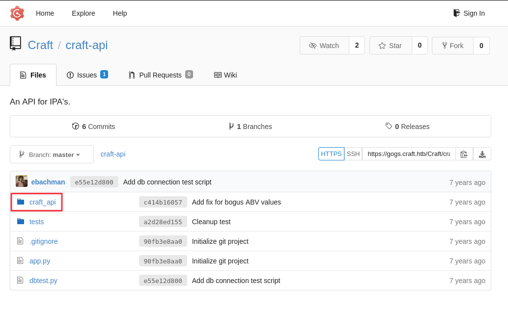Open the Craft owner link
This screenshot has height=311, width=508.
[x=40, y=45]
